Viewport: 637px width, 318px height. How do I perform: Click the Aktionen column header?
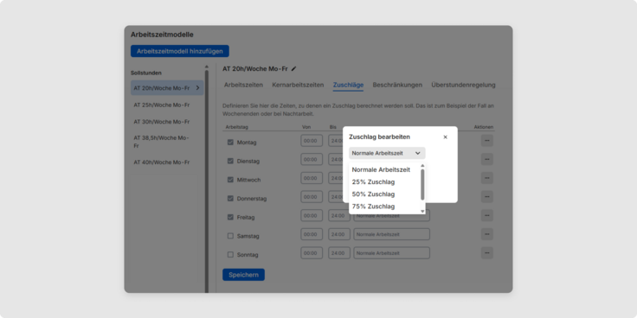[x=484, y=127]
